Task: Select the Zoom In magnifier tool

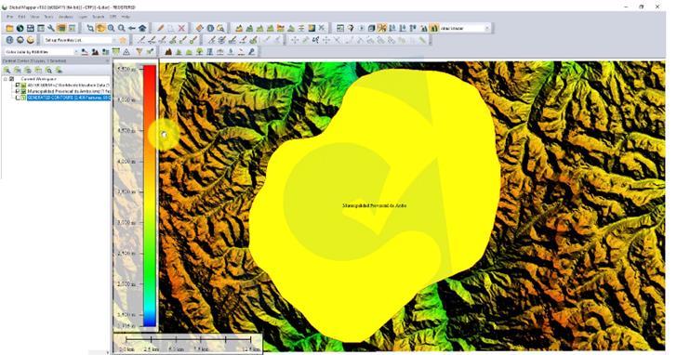Action: pyautogui.click(x=111, y=28)
